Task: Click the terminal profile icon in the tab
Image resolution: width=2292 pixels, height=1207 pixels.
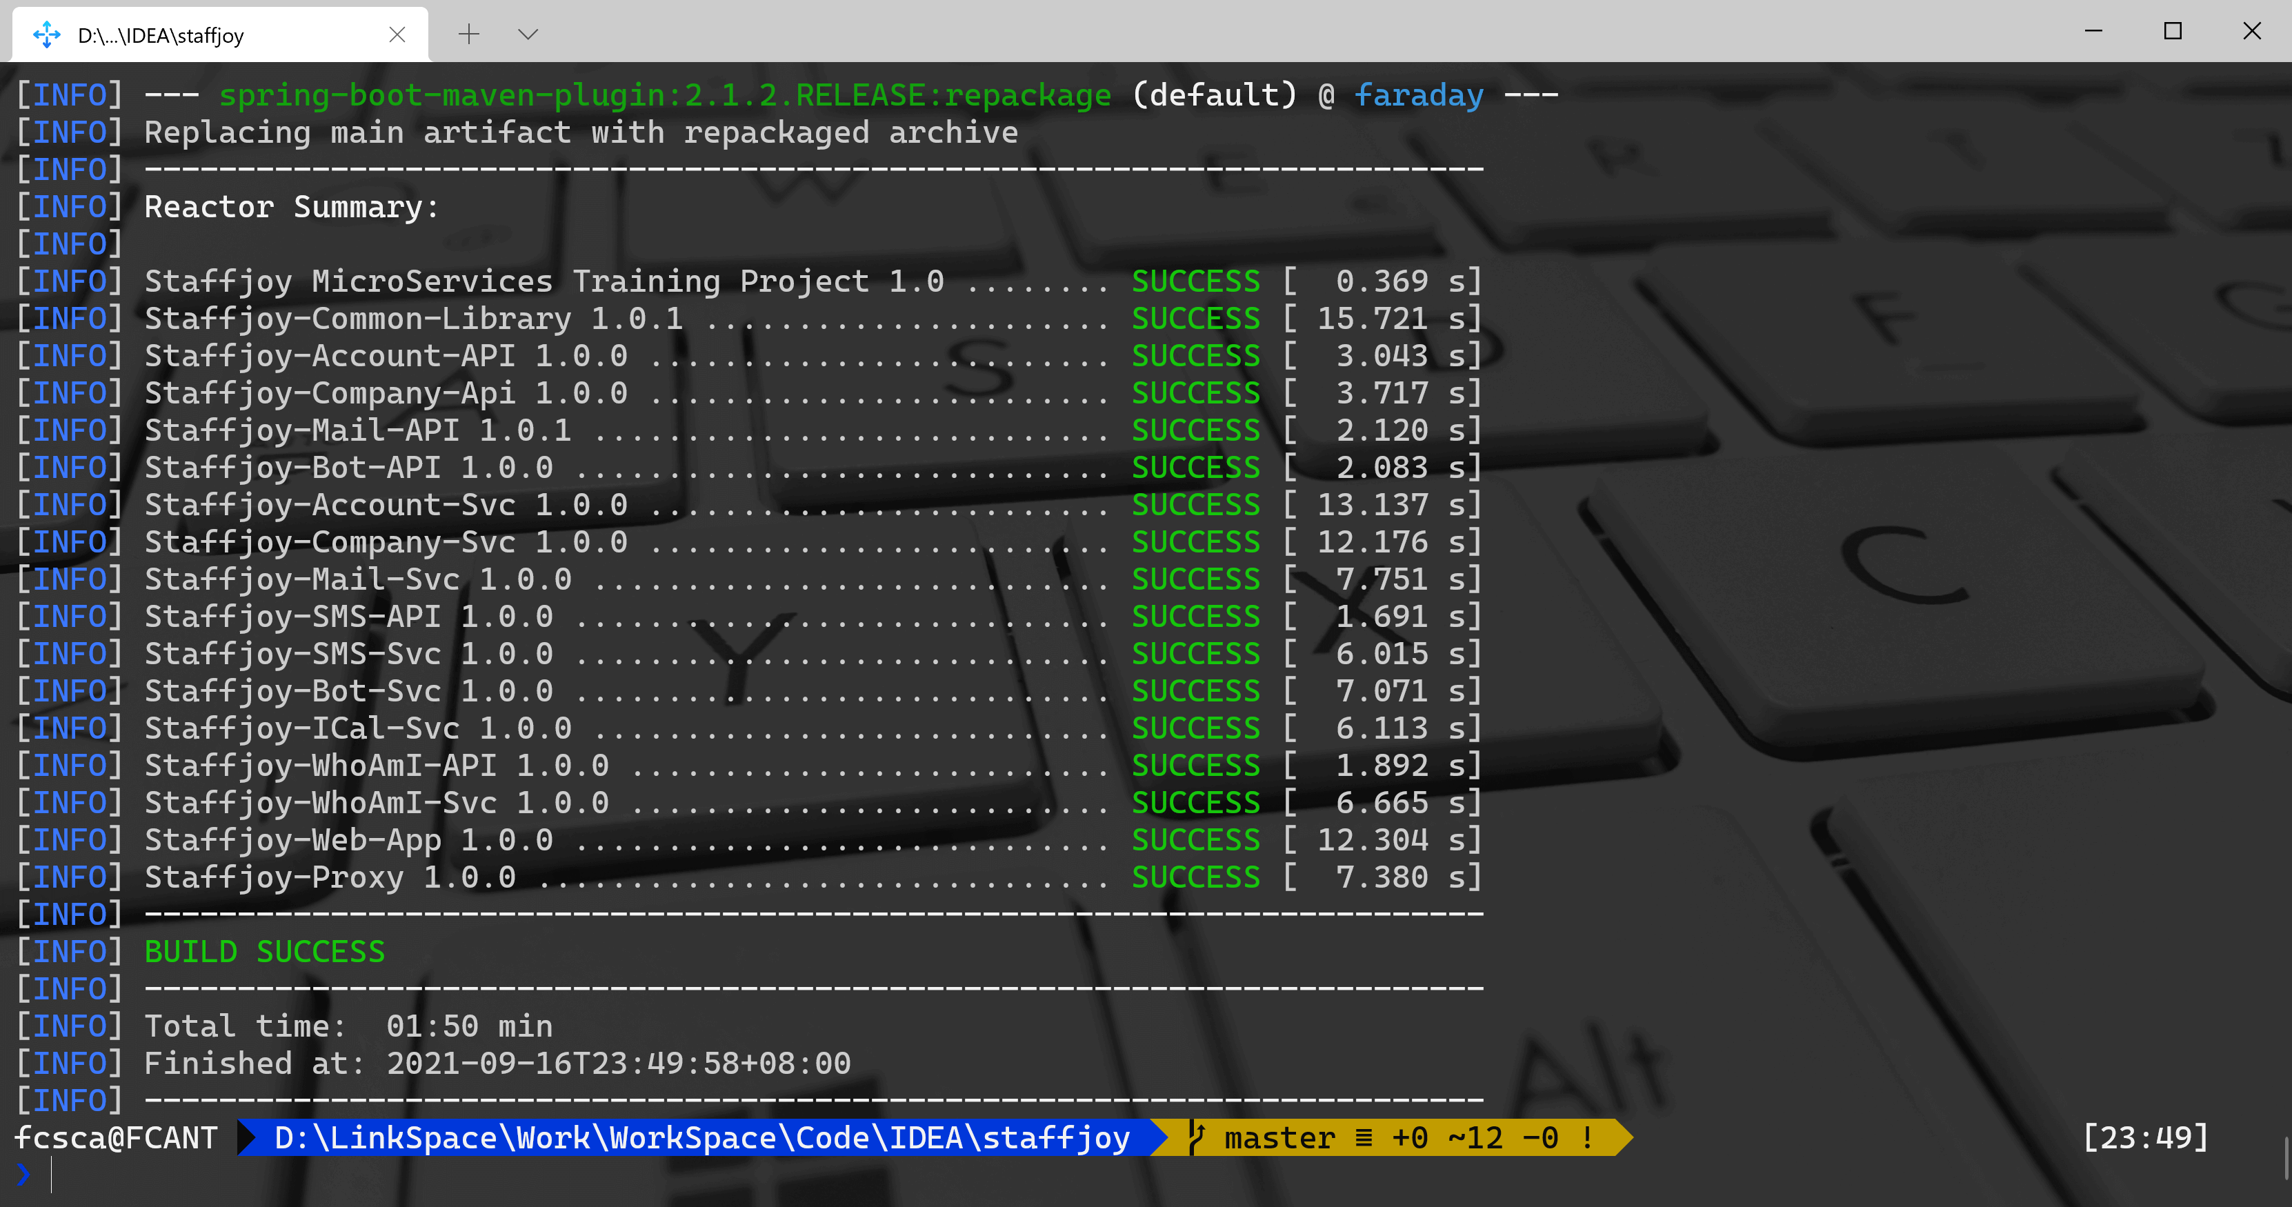Action: 46,34
